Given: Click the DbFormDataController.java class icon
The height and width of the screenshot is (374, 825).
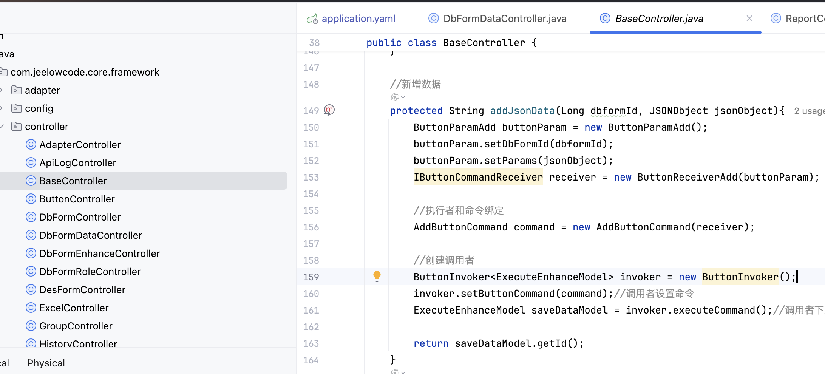Looking at the screenshot, I should 433,18.
